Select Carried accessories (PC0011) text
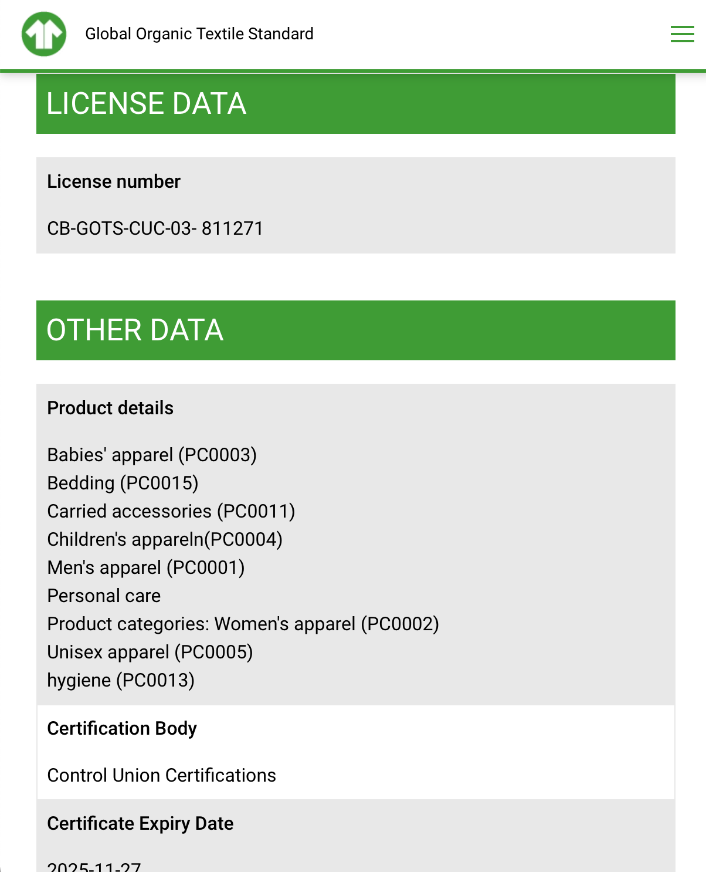This screenshot has width=706, height=872. tap(171, 512)
